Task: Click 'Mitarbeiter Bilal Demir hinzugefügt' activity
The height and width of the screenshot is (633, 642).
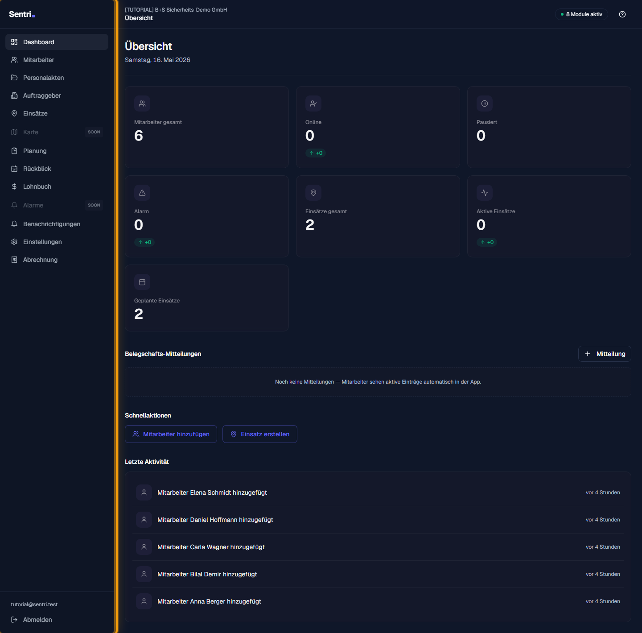Action: pos(207,574)
